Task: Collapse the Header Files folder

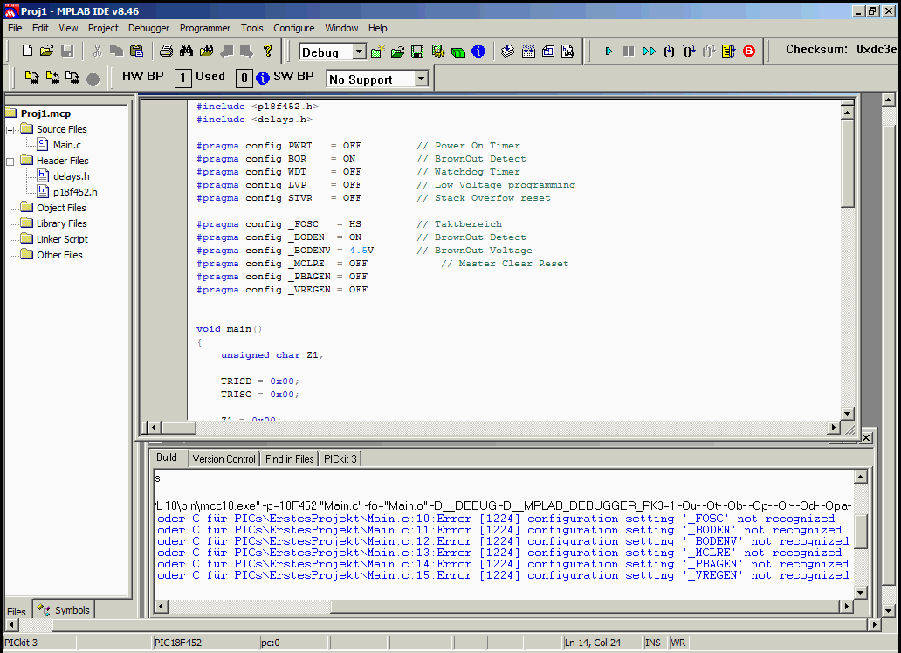Action: [10, 162]
